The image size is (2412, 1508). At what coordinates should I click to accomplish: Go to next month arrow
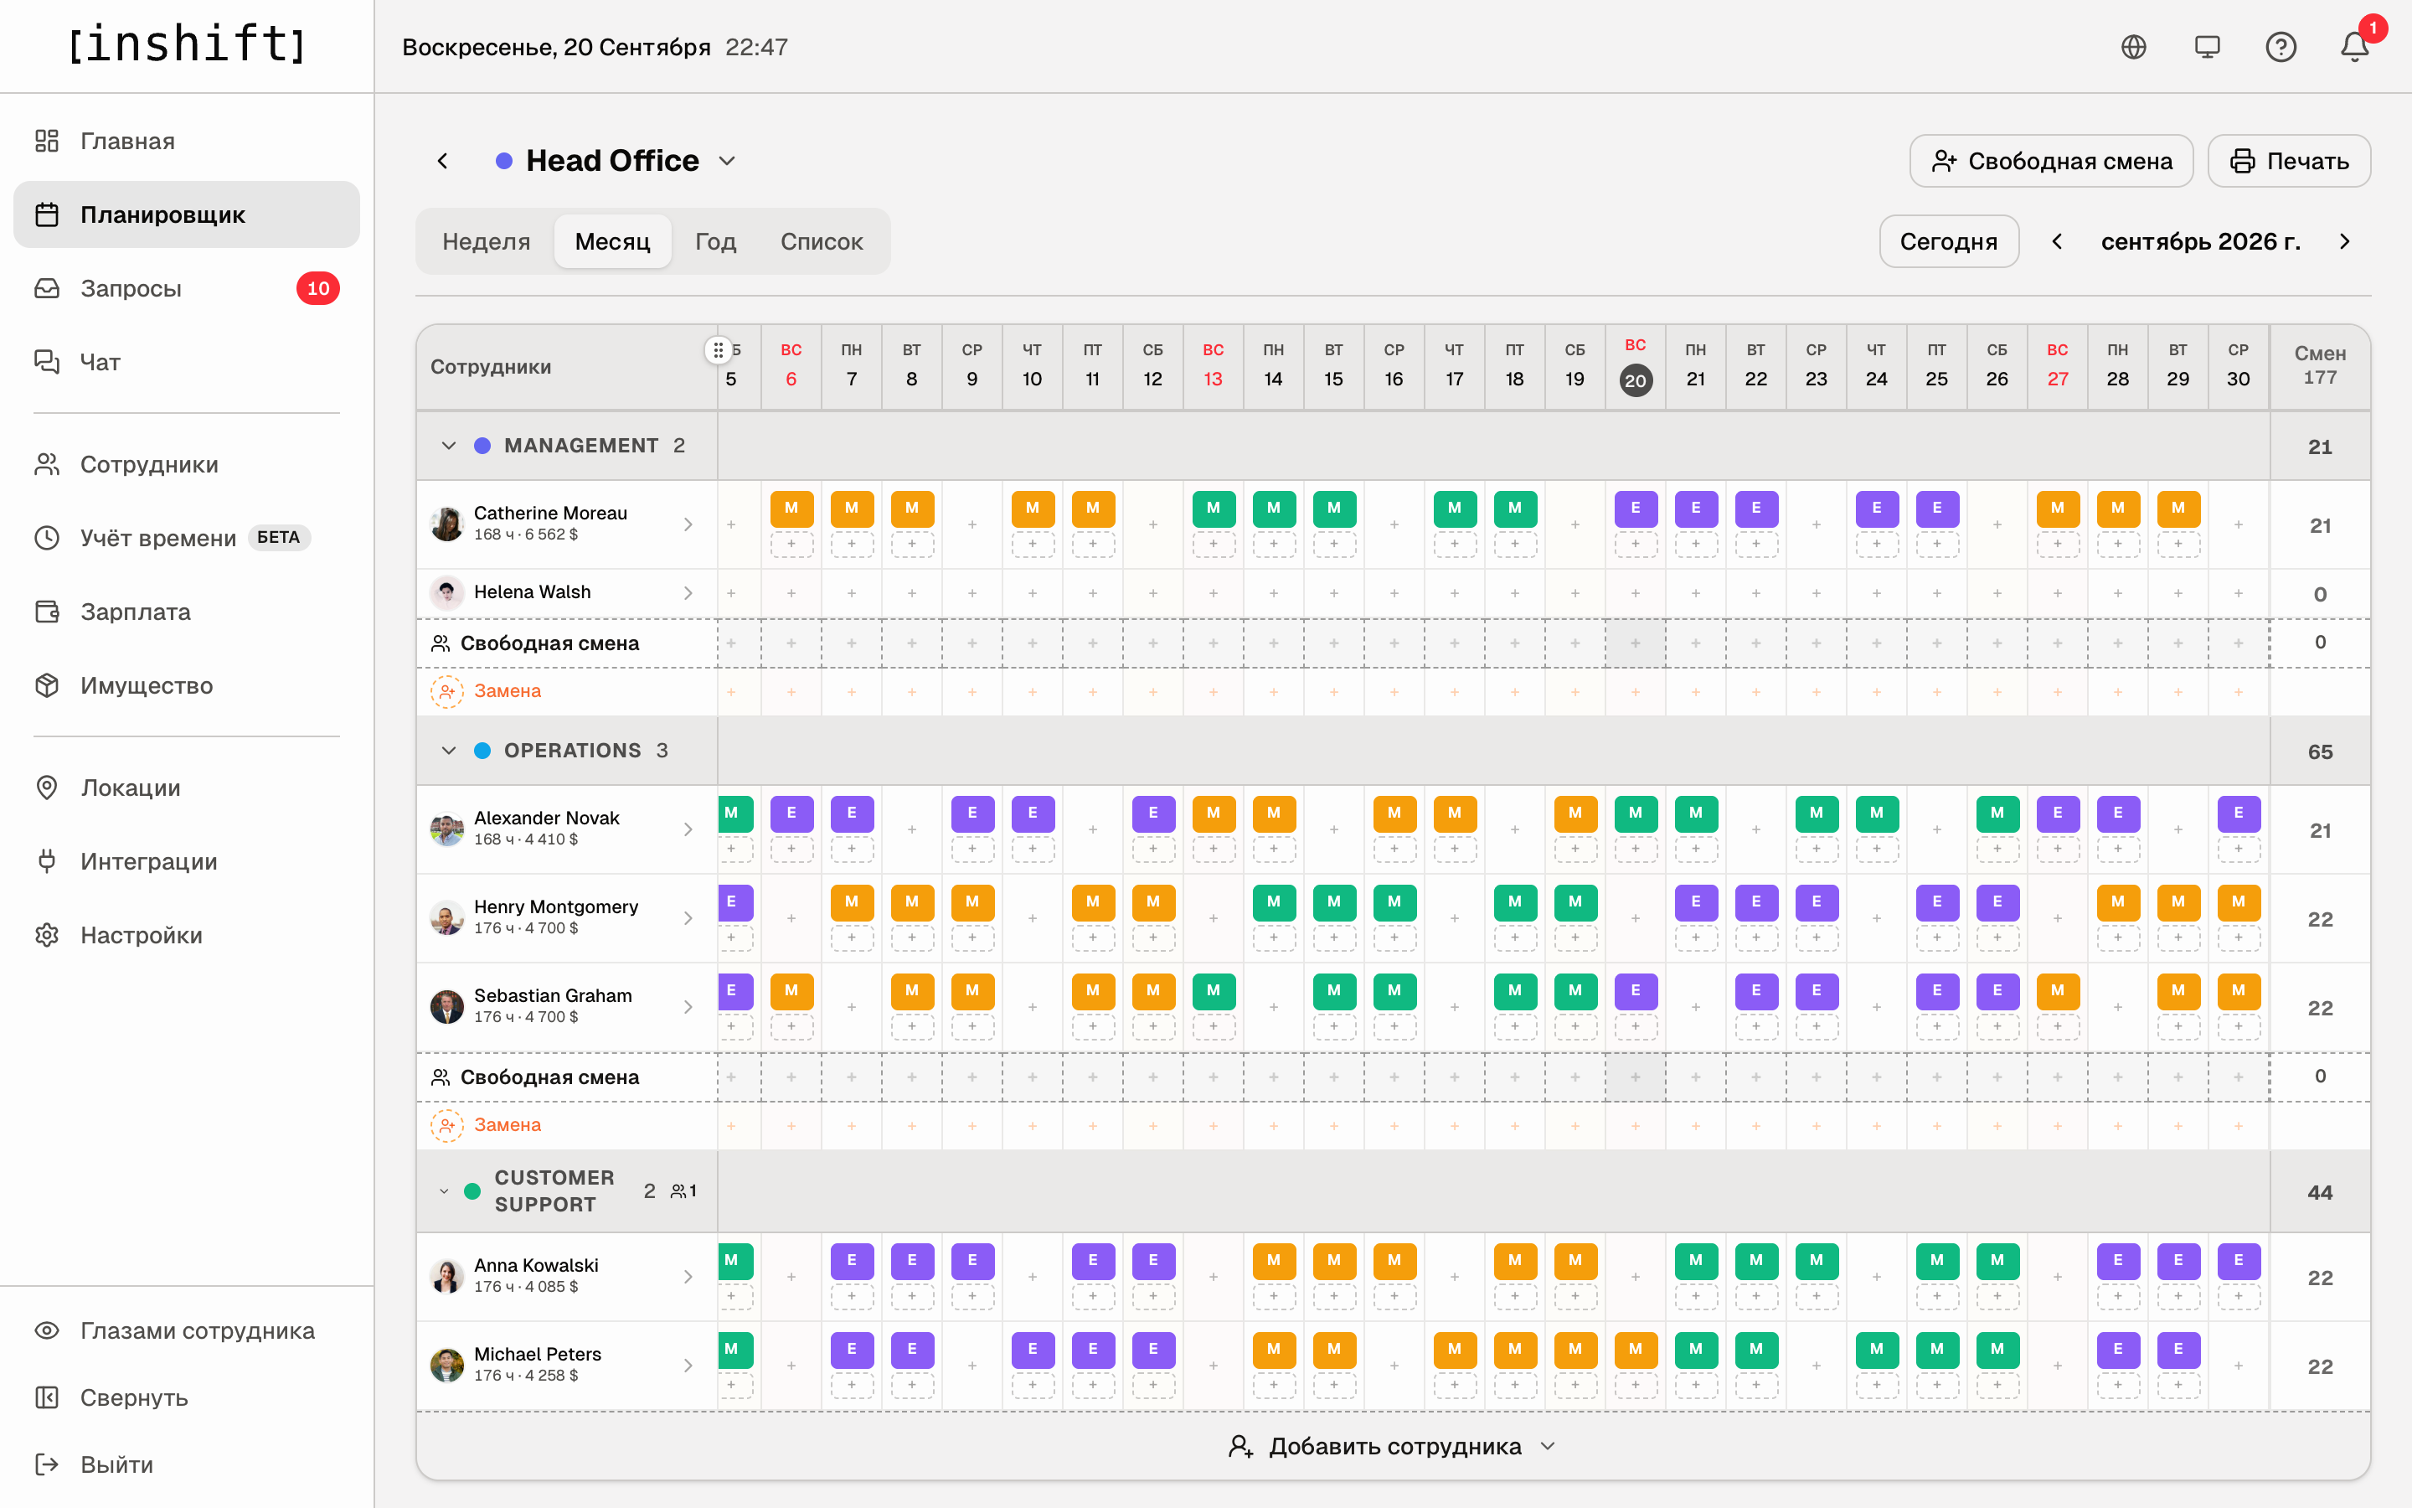(x=2344, y=241)
